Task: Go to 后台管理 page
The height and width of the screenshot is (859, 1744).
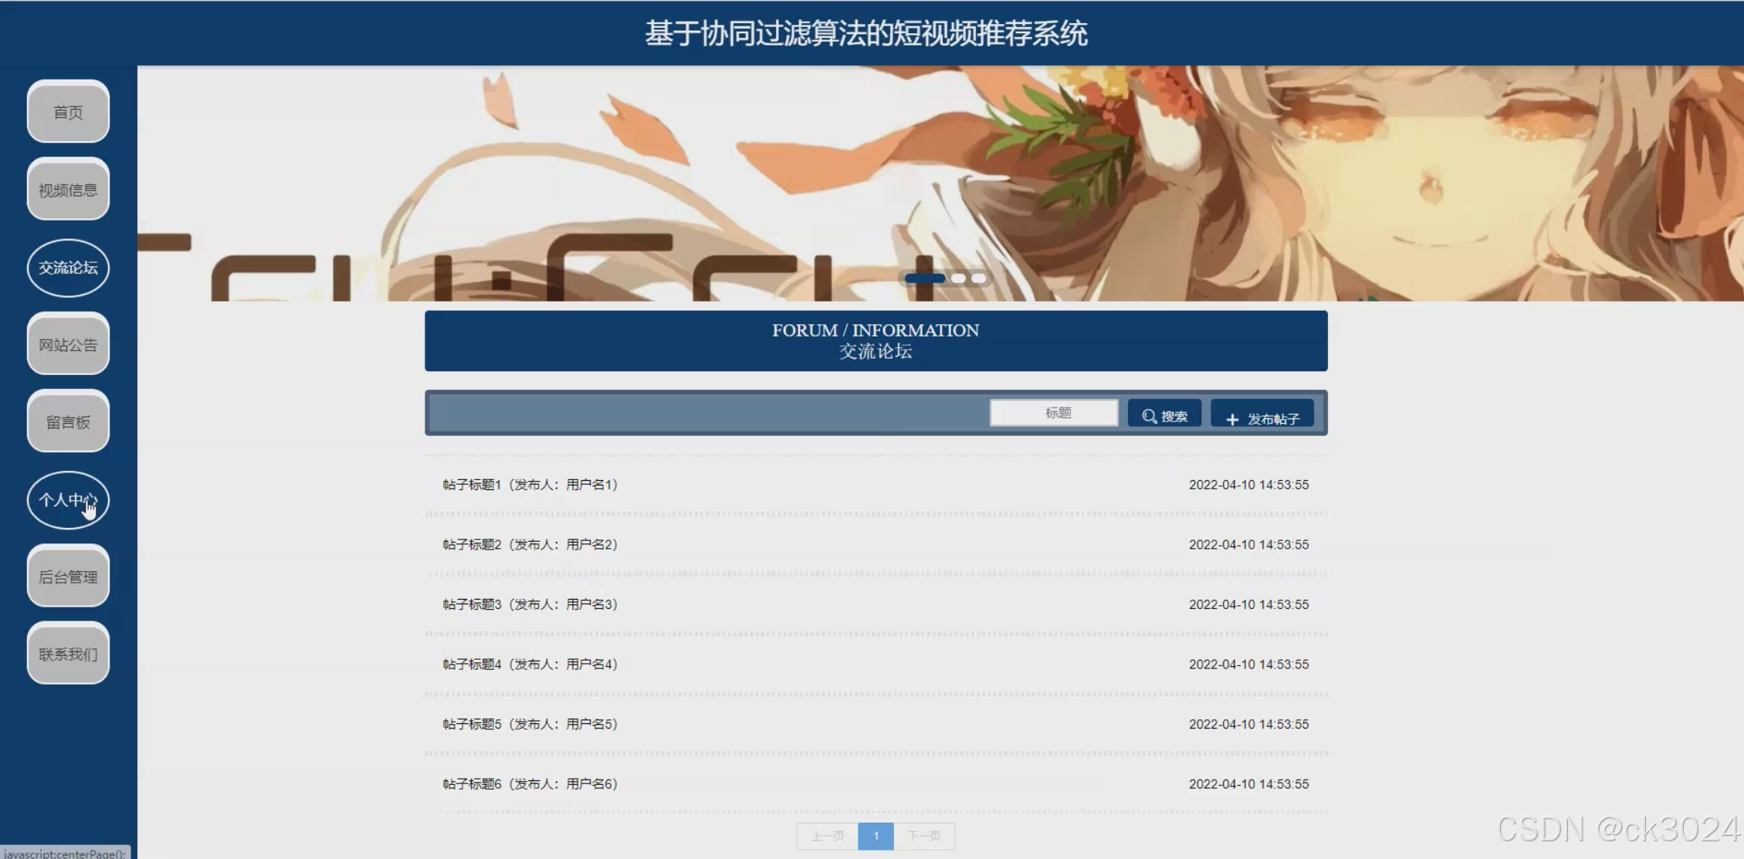Action: coord(68,577)
